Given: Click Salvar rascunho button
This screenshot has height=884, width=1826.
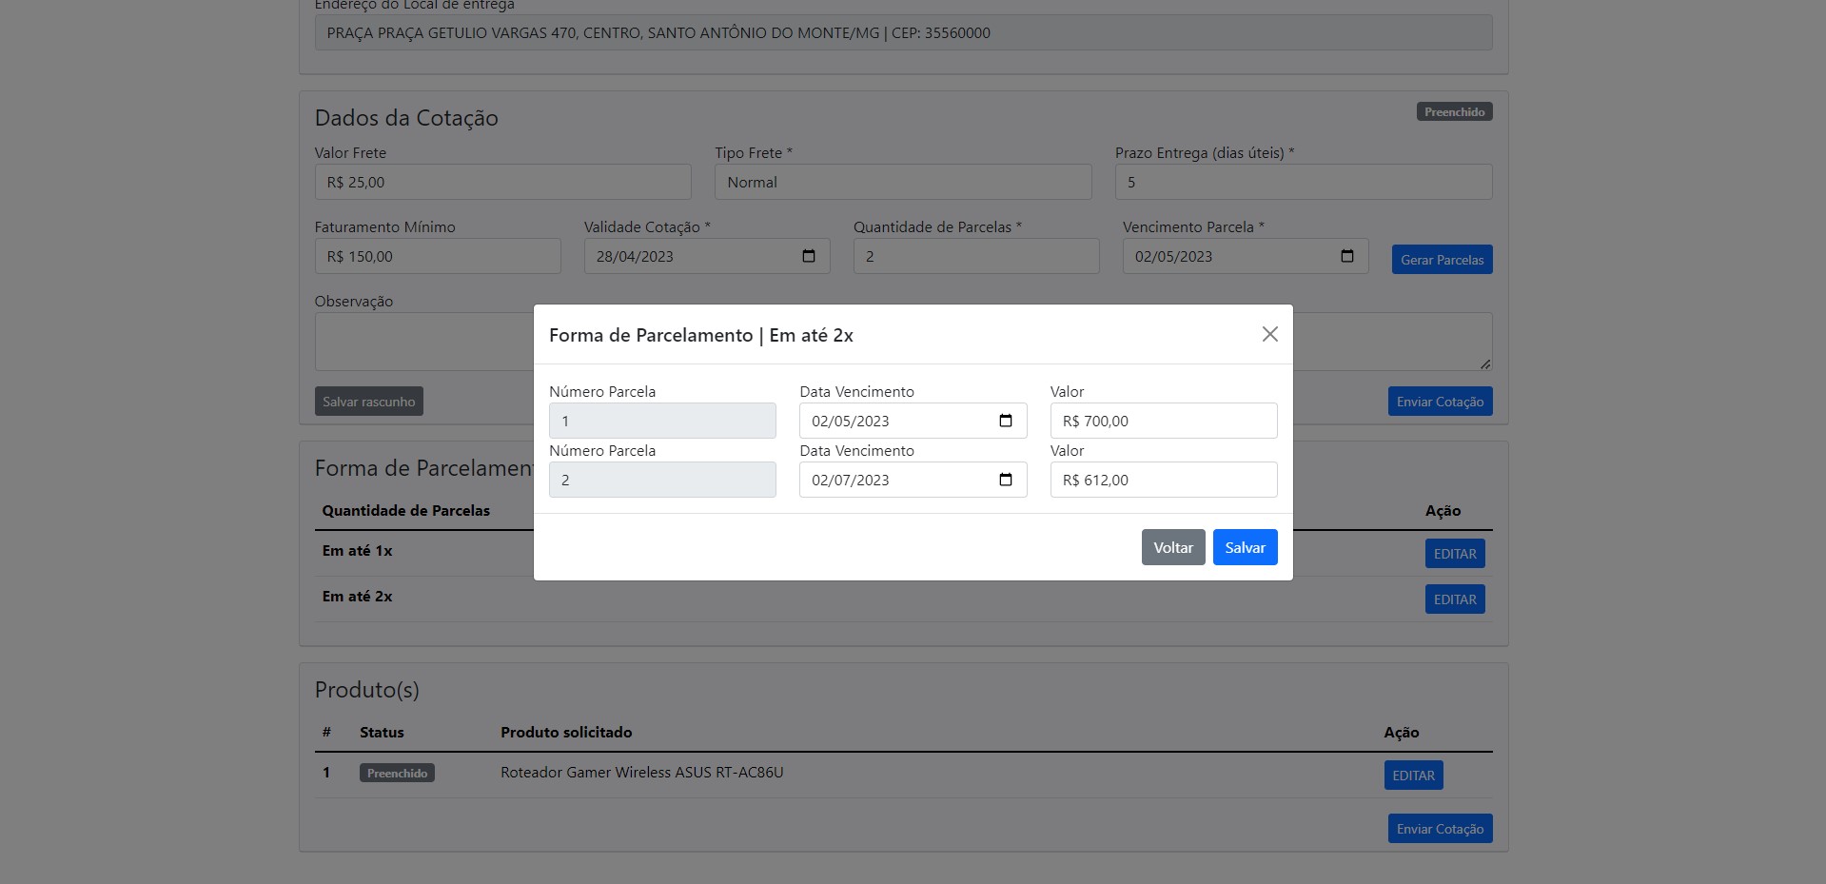Looking at the screenshot, I should (369, 402).
